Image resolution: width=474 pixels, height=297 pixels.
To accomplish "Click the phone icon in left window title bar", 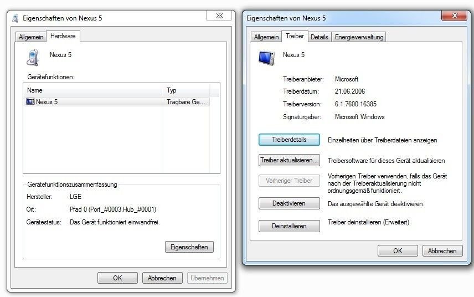I will pyautogui.click(x=15, y=18).
